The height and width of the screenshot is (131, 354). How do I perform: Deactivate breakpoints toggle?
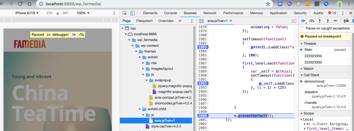[x=346, y=21]
